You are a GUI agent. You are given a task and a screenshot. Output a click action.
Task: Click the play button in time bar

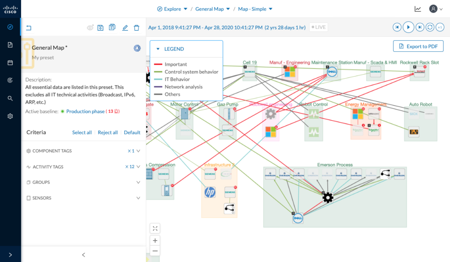click(x=408, y=27)
